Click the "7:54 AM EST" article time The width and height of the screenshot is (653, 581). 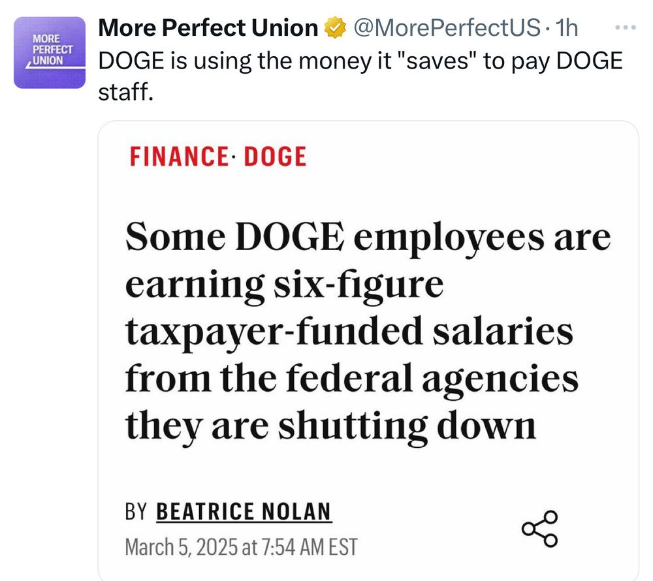pyautogui.click(x=310, y=546)
